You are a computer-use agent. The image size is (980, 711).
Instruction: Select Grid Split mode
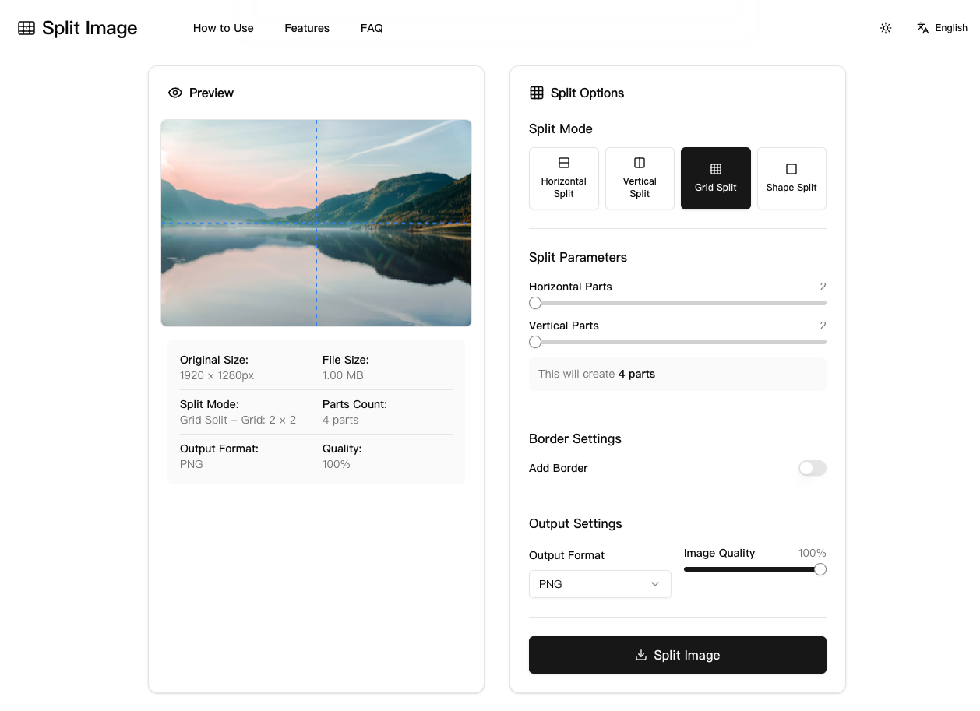coord(716,178)
